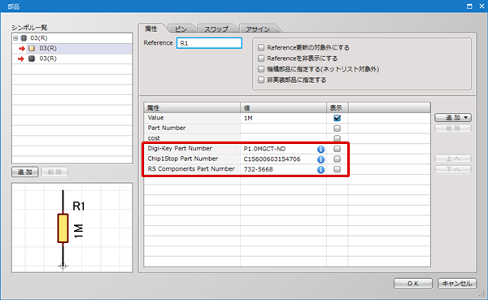Screen dimensions: 488x300
Task: Switch to the ピン tab
Action: (181, 29)
